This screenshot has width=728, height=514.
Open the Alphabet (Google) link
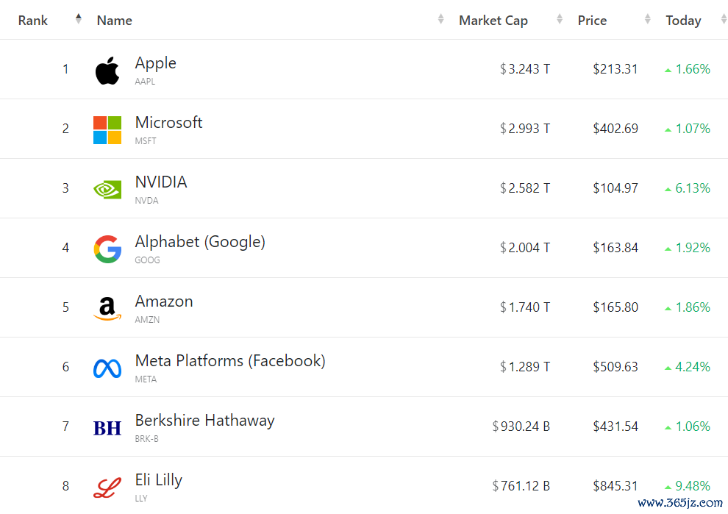click(200, 242)
